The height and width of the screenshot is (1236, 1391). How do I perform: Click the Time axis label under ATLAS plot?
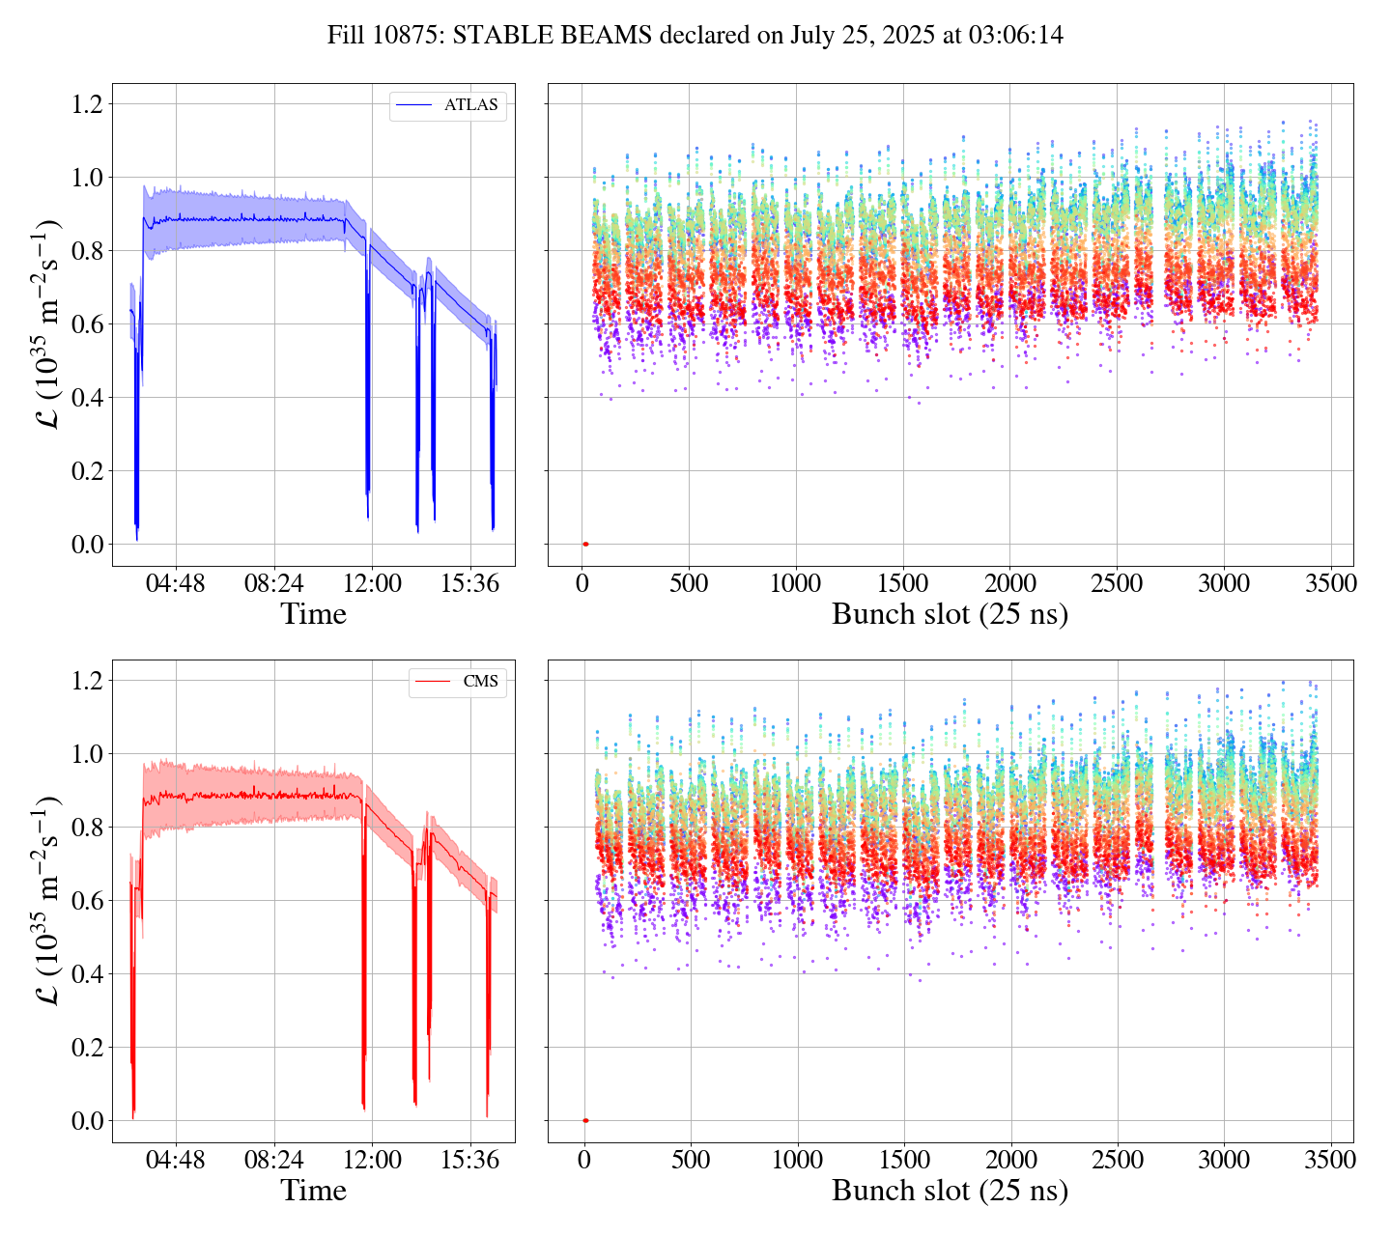(x=313, y=614)
